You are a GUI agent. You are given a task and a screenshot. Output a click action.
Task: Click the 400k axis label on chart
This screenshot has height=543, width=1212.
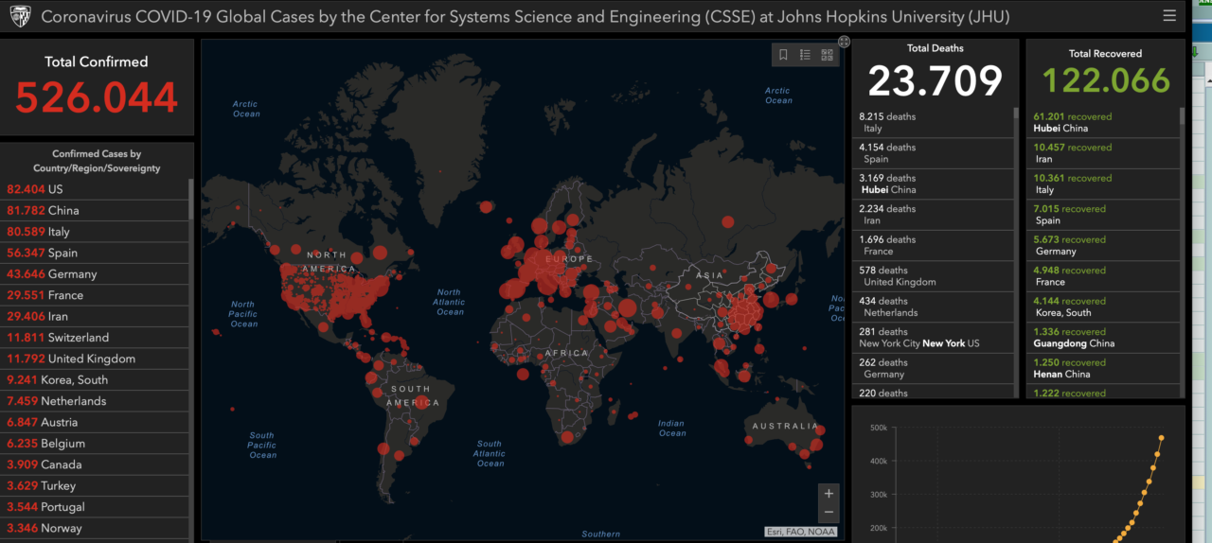tap(879, 461)
